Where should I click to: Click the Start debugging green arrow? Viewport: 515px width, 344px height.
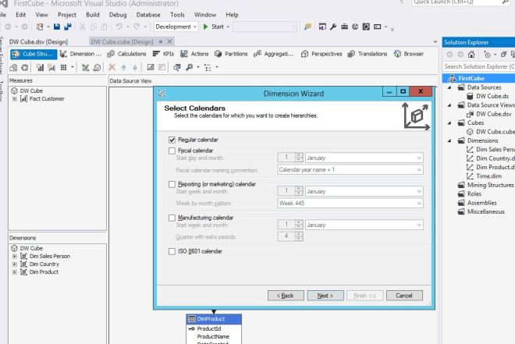(x=206, y=27)
